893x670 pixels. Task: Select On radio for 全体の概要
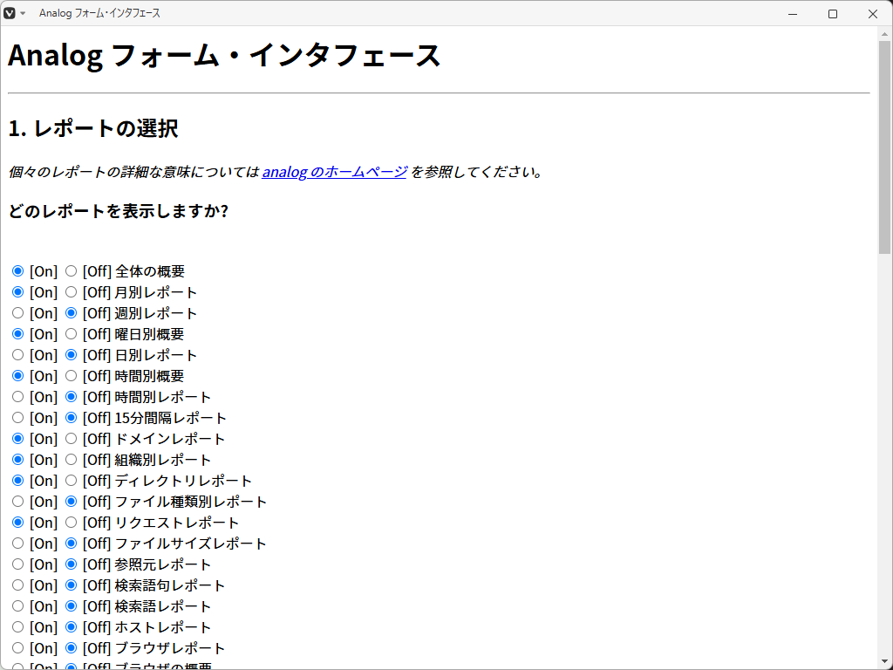[x=17, y=271]
